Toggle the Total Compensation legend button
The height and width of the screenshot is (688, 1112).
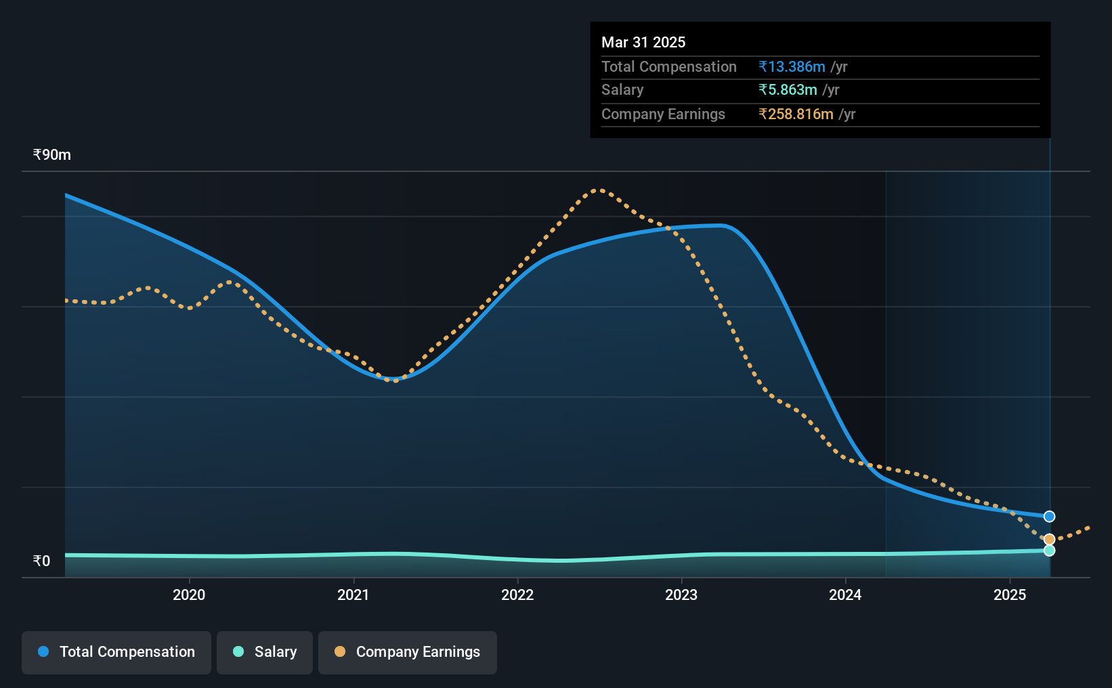point(116,652)
